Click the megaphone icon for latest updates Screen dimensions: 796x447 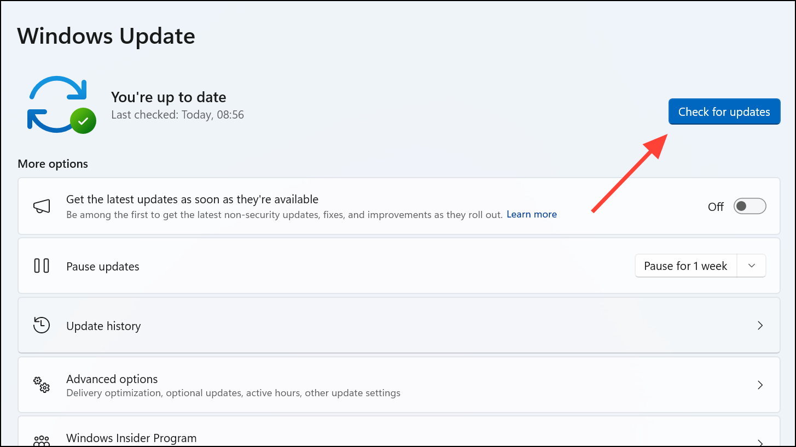click(42, 207)
